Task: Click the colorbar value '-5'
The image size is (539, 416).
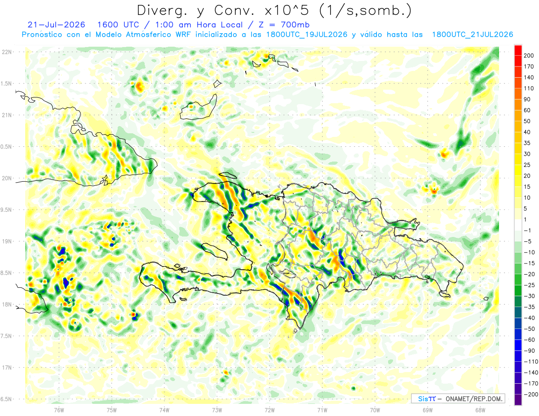Action: coord(529,241)
